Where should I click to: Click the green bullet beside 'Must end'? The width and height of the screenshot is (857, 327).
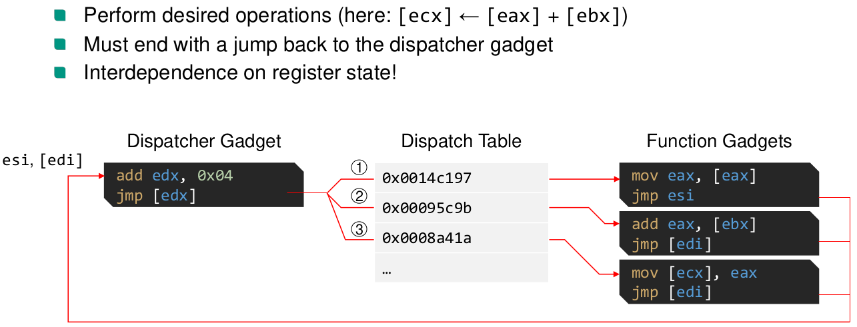pyautogui.click(x=61, y=44)
